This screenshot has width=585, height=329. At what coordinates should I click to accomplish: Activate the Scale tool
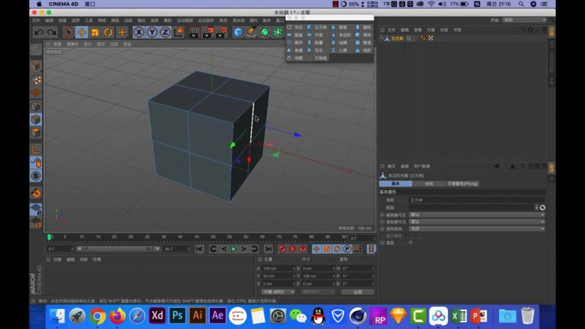tap(95, 32)
